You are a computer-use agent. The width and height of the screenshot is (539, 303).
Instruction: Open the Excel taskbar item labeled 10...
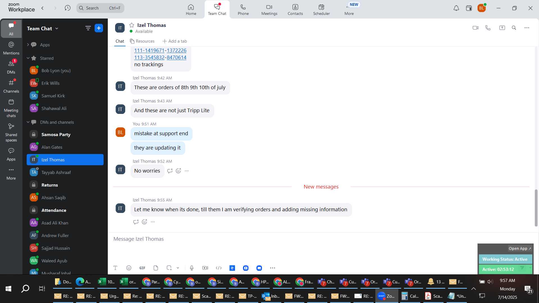[106, 282]
